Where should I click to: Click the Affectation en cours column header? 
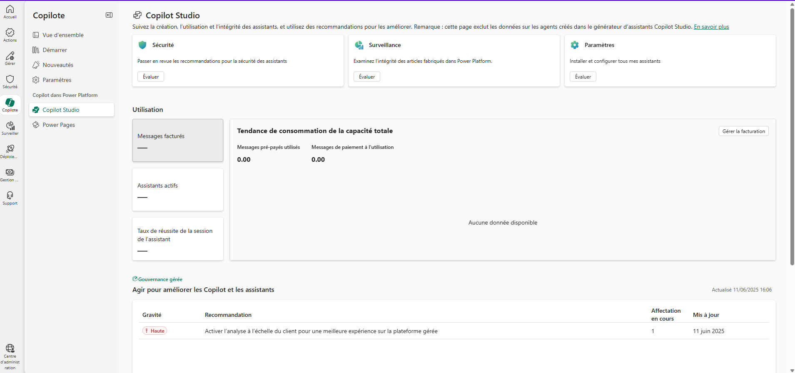click(666, 315)
